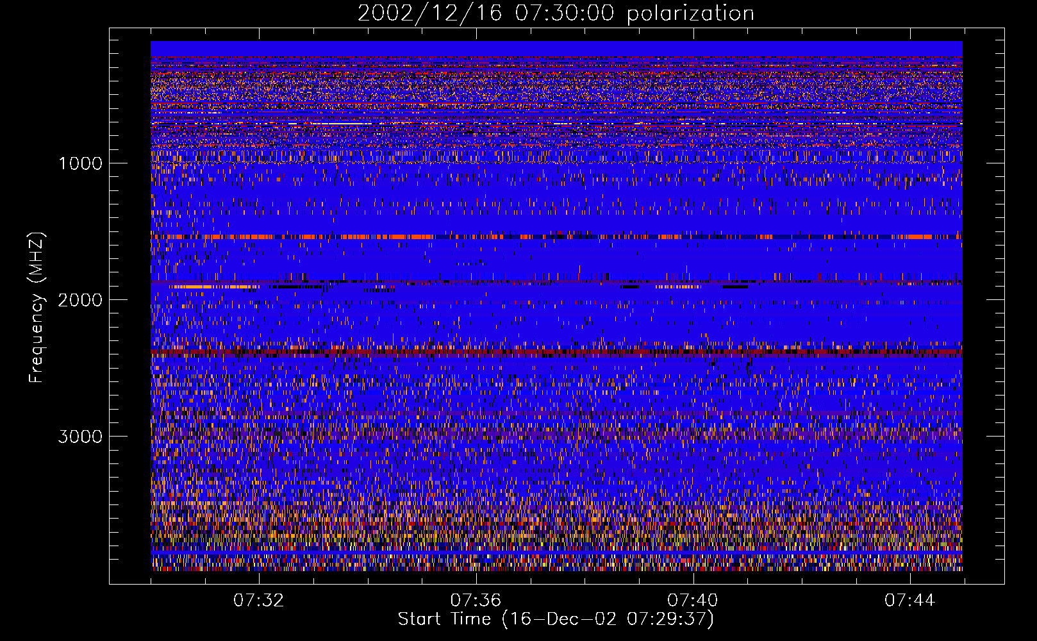This screenshot has height=641, width=1037.
Task: Click the 07:32 time tick label
Action: pyautogui.click(x=258, y=601)
